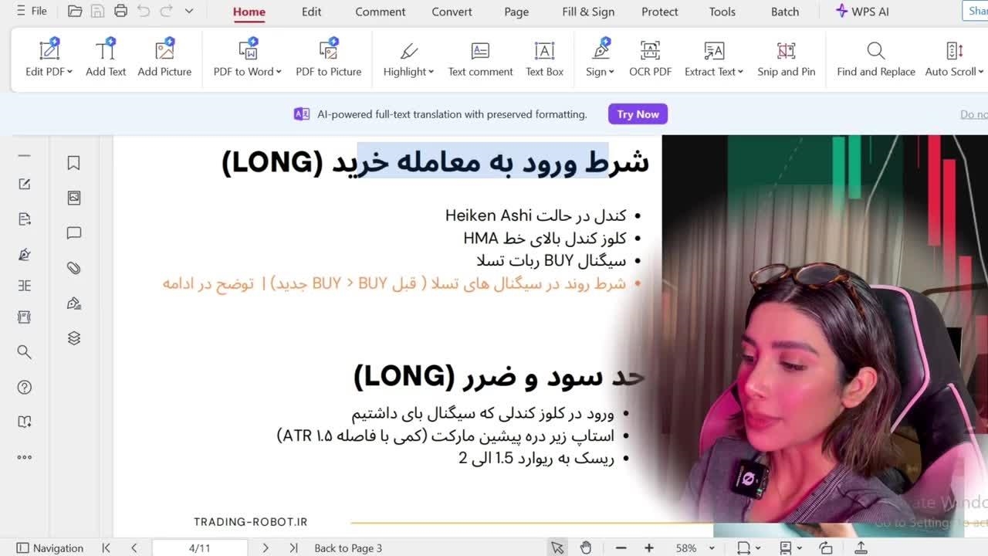Click Back to Page 3
Screen dimensions: 988x556
pyautogui.click(x=348, y=548)
